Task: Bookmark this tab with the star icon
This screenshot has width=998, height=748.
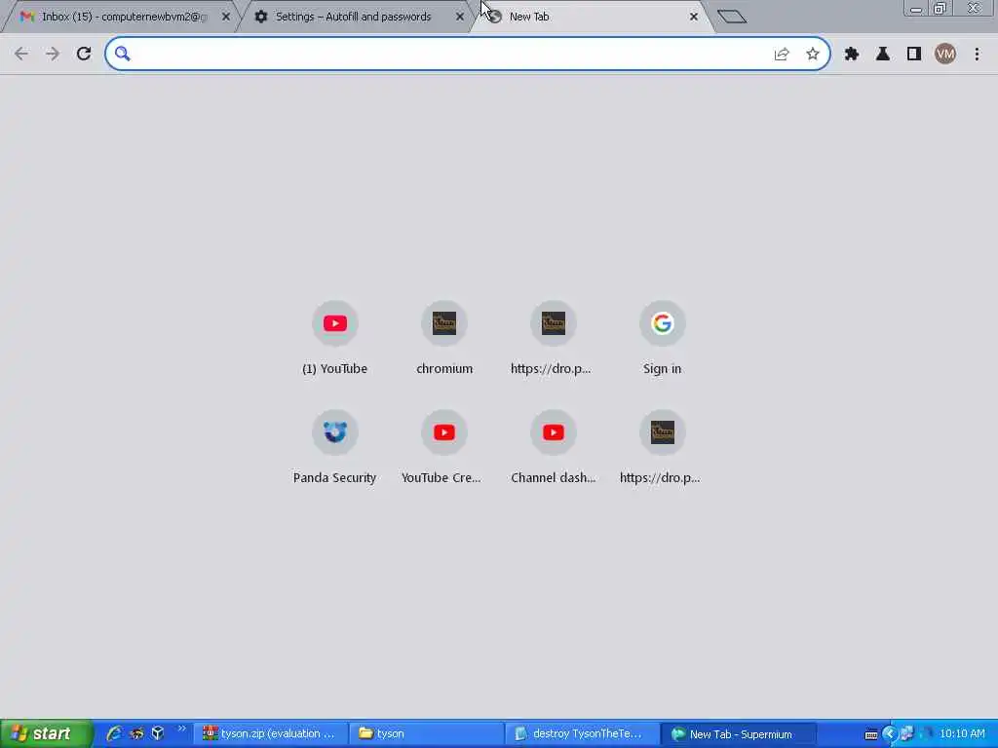Action: pyautogui.click(x=813, y=55)
